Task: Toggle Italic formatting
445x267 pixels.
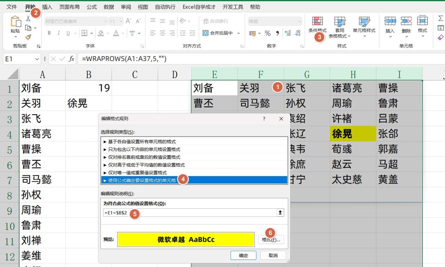Action: coord(58,33)
